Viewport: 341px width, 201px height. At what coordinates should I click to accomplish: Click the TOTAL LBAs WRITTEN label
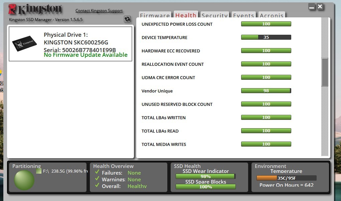point(164,118)
